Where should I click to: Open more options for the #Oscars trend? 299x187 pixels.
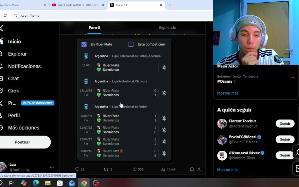coord(292,77)
